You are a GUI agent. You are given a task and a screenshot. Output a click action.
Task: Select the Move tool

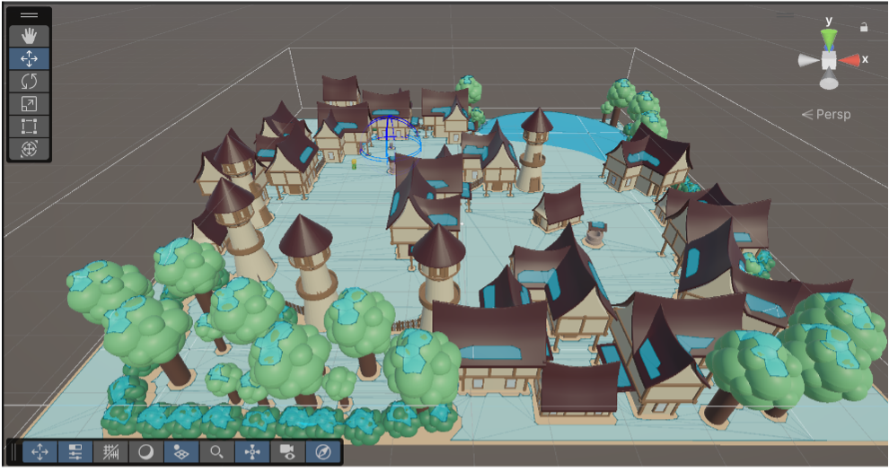tap(29, 58)
